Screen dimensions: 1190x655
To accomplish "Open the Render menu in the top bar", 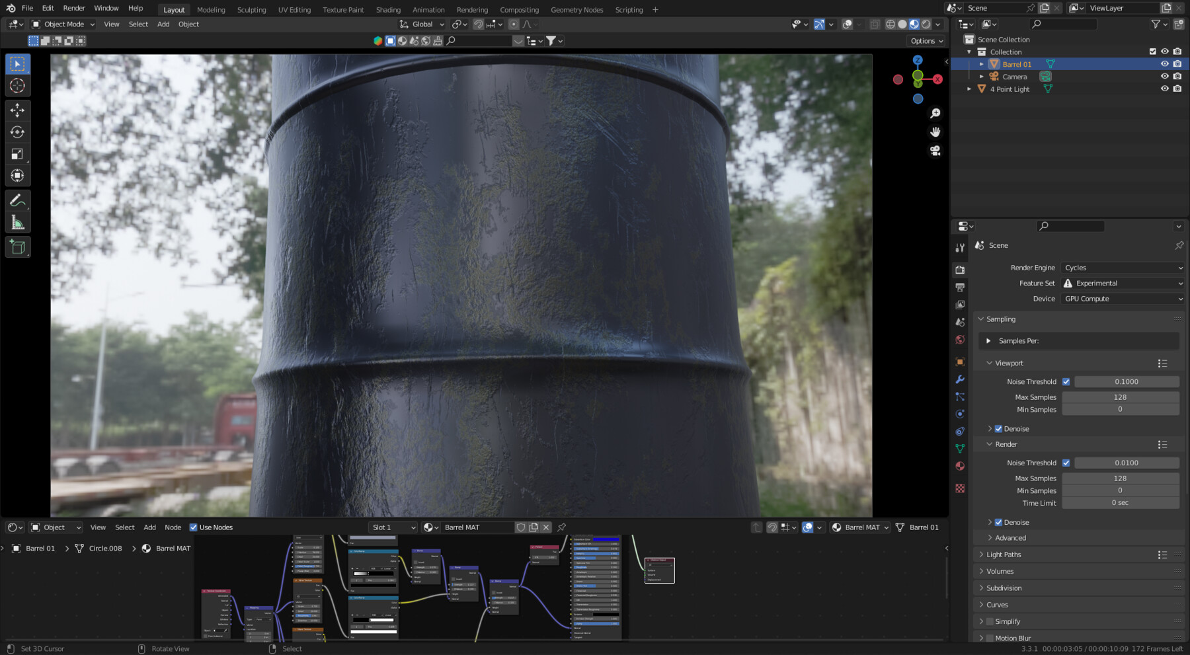I will (x=73, y=8).
